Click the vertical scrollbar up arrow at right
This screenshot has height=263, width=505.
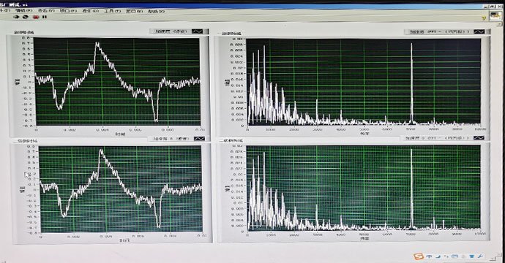tap(499, 24)
